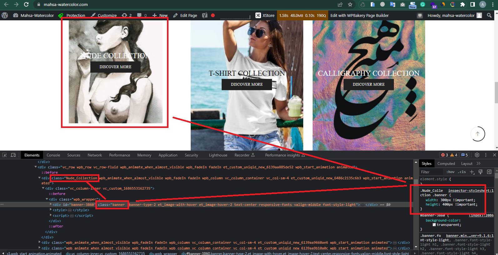Open the errors and warnings counter
Viewport: 498px width, 255px height.
tap(449, 155)
